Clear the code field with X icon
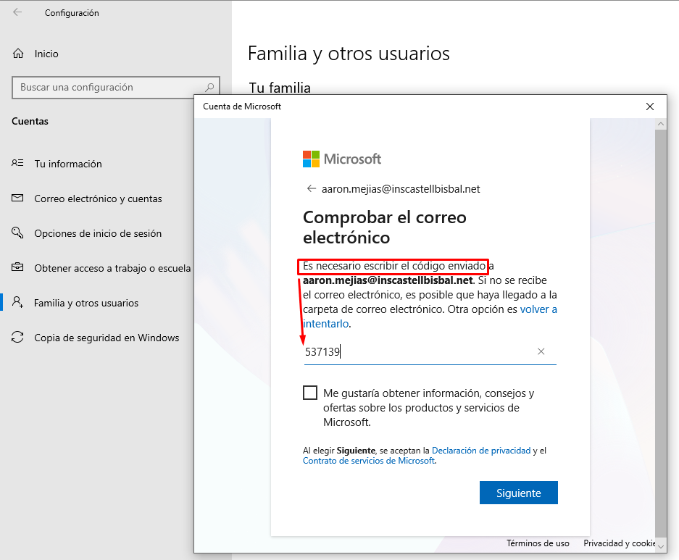Image resolution: width=679 pixels, height=560 pixels. point(541,352)
